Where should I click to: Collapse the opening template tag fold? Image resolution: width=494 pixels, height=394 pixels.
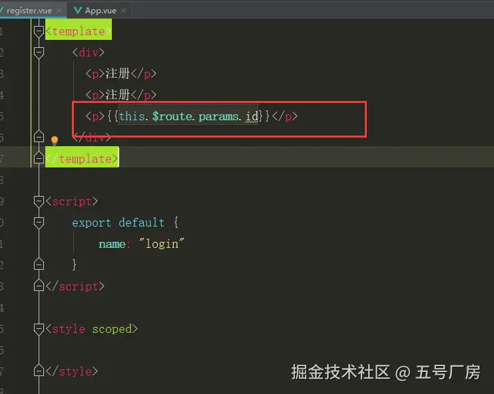coord(39,31)
